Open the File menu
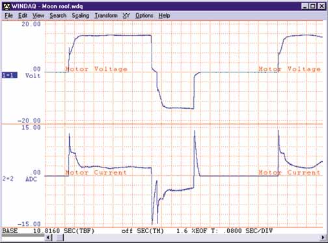328x243 pixels. pyautogui.click(x=8, y=16)
